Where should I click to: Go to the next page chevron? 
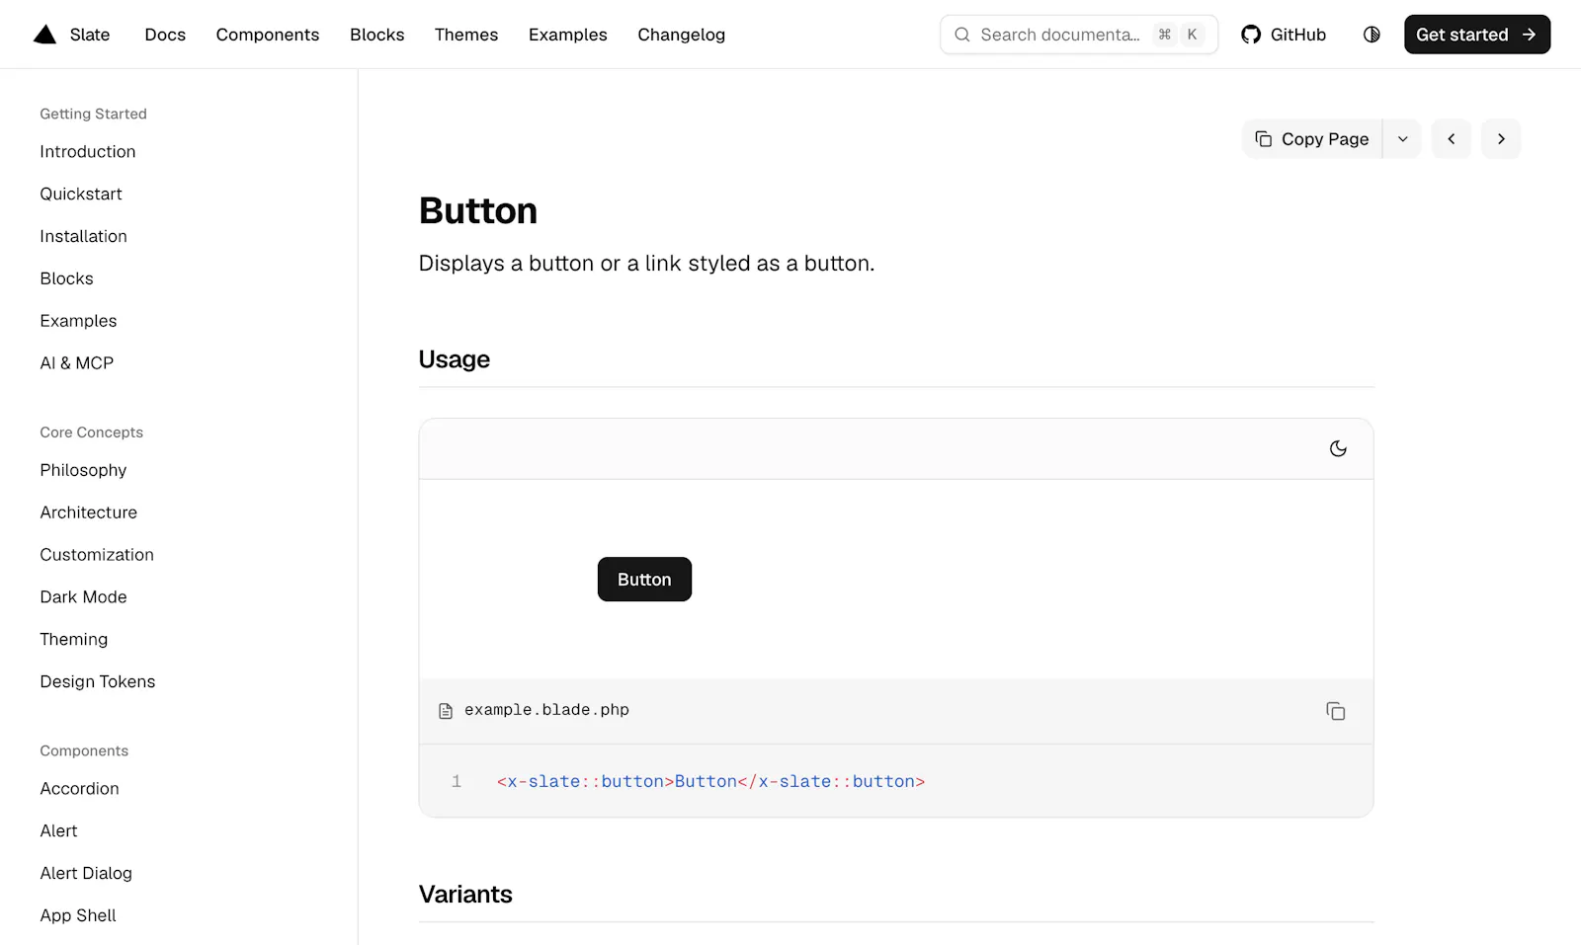tap(1501, 139)
